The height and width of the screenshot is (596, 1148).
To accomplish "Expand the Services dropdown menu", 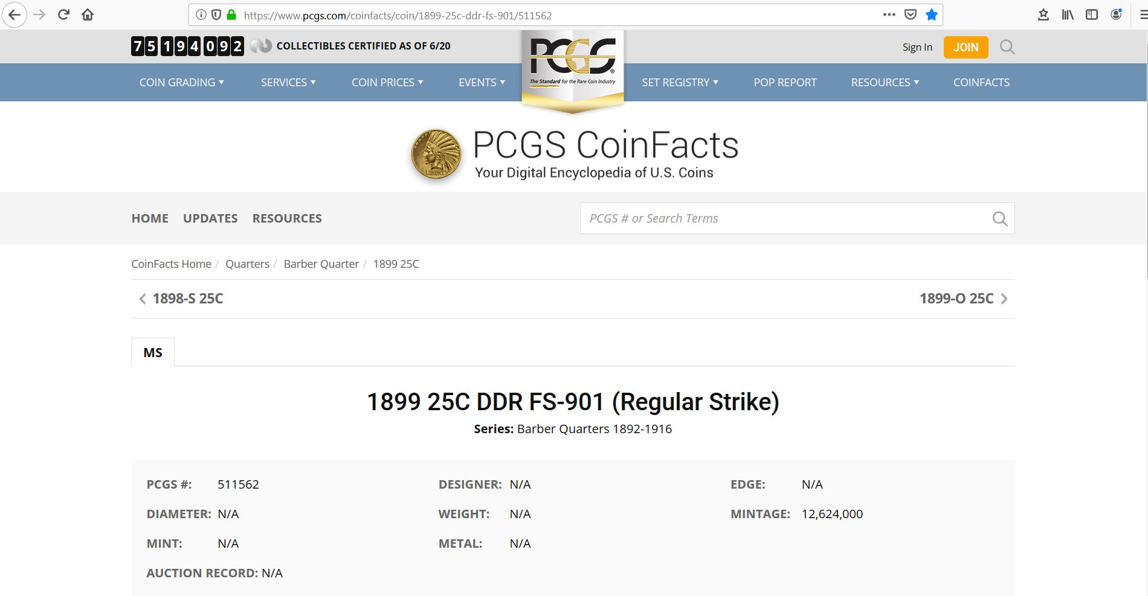I will (x=288, y=82).
